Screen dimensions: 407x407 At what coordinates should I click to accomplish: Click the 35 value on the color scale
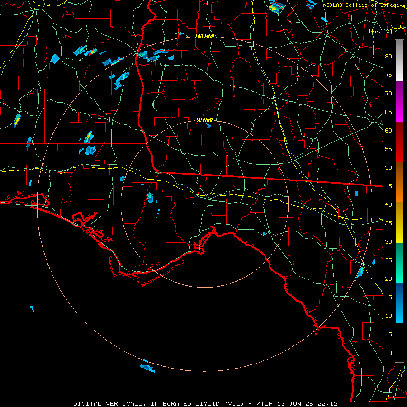click(388, 223)
